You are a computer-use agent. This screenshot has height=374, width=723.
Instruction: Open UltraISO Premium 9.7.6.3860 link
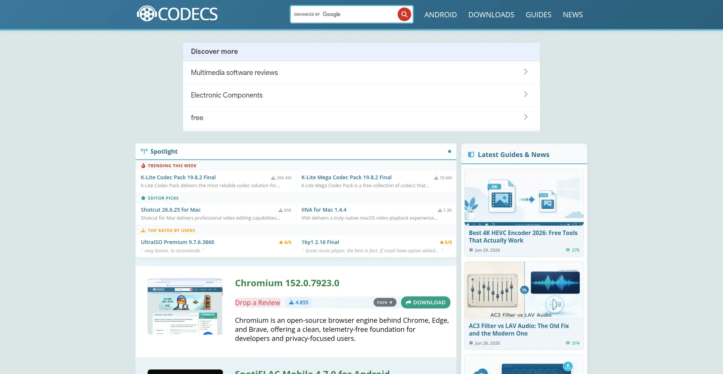click(177, 242)
